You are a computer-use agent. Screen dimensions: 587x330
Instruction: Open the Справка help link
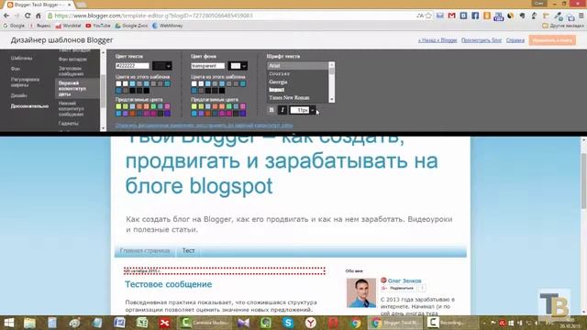pos(515,40)
